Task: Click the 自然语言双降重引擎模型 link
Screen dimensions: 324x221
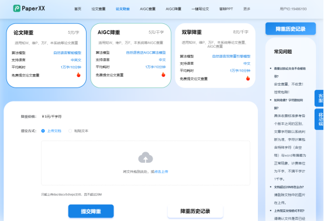Action: [231, 56]
